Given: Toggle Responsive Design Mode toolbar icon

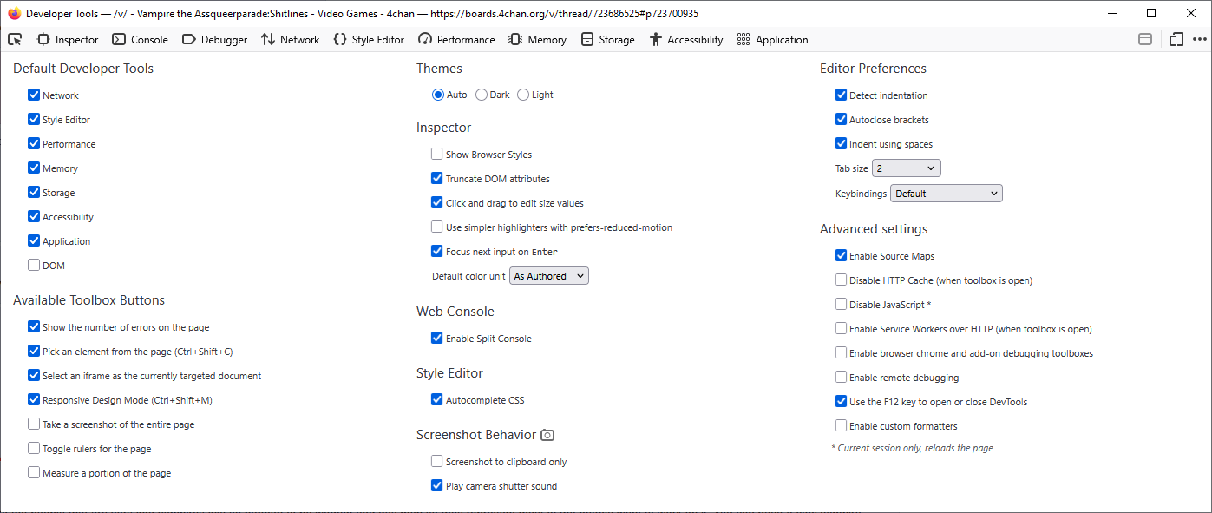Looking at the screenshot, I should (1176, 39).
